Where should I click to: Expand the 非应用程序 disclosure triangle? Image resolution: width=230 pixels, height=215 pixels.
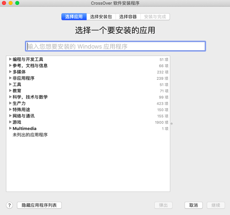click(10, 78)
